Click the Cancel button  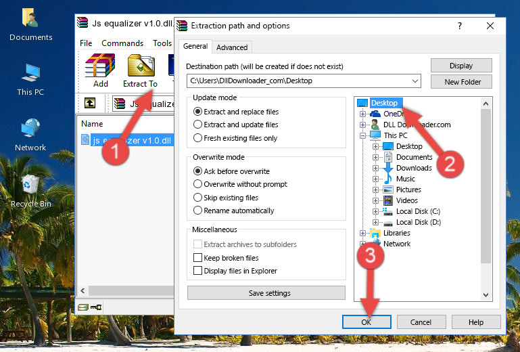421,322
